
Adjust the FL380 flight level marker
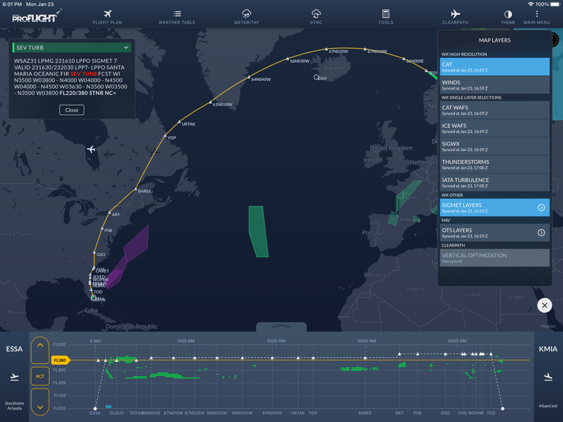point(59,360)
